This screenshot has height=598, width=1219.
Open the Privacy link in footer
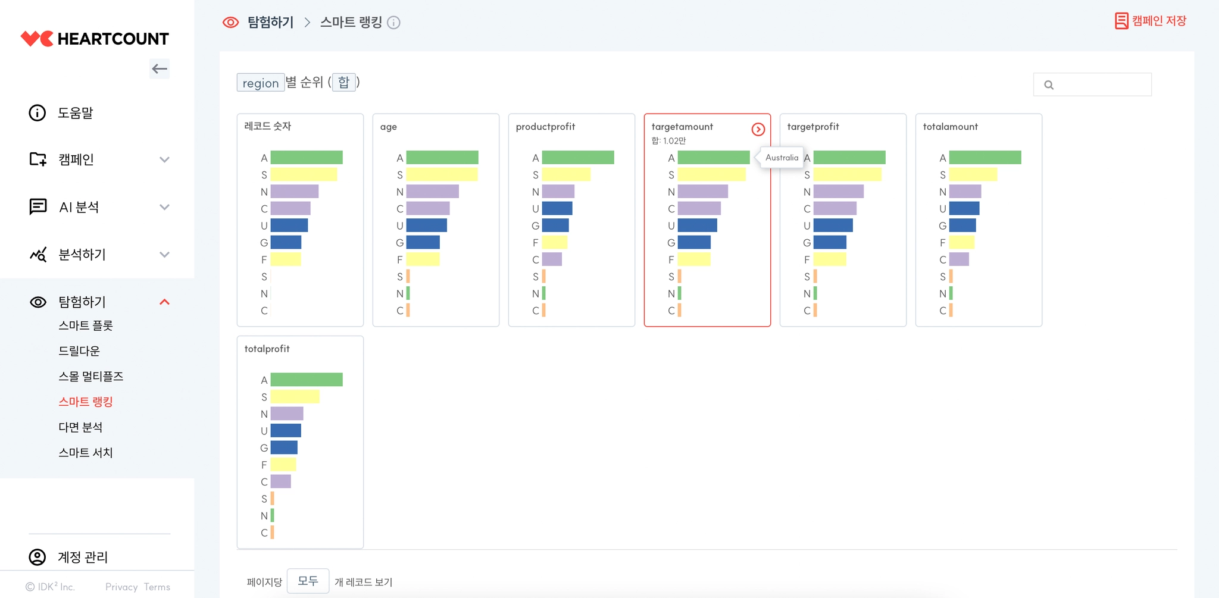click(121, 587)
